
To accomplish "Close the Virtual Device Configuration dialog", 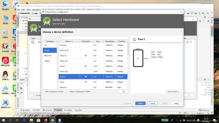I will click(181, 12).
